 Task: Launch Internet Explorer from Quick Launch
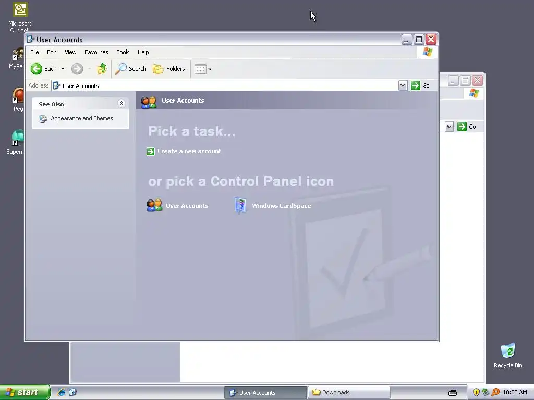click(x=62, y=392)
